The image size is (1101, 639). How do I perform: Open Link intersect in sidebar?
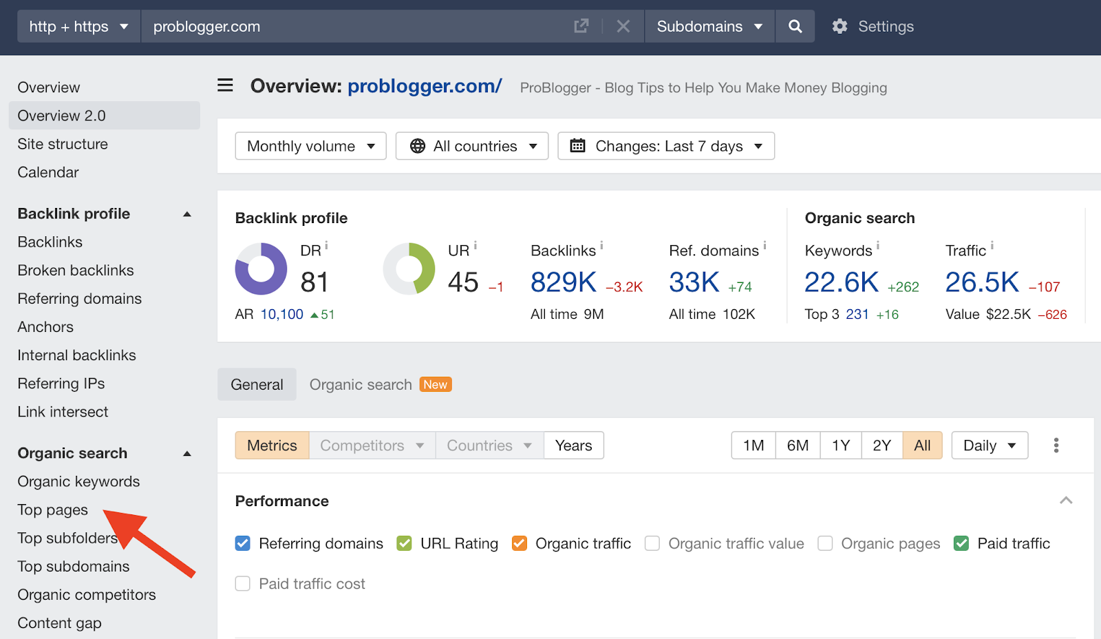(x=63, y=412)
